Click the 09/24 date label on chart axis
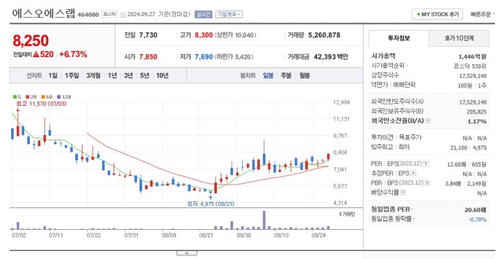 [319, 236]
